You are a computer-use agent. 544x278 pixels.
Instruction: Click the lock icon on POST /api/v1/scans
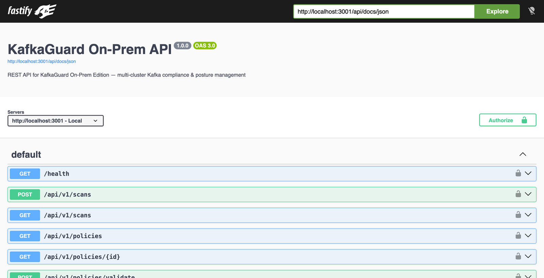pos(518,194)
